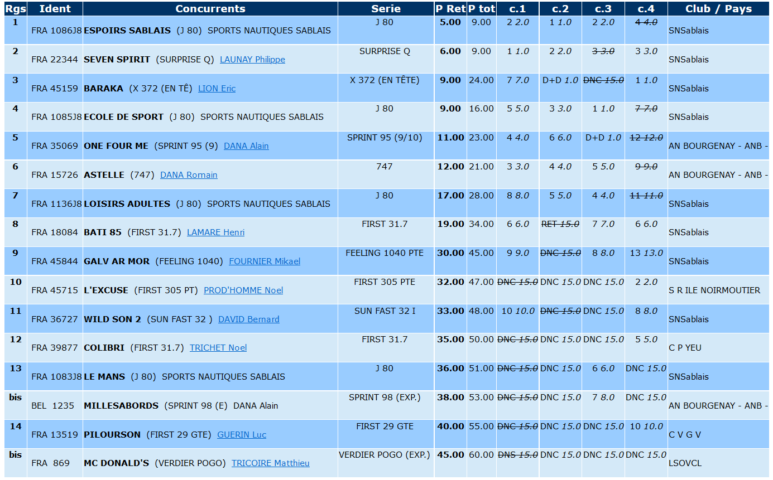
Task: Click the Ident column header
Action: pos(55,8)
